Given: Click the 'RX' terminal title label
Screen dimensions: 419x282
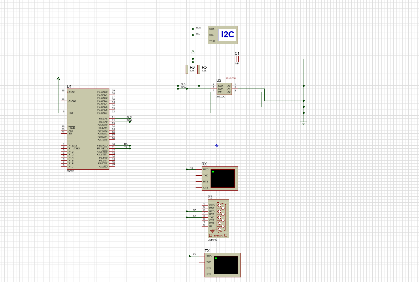Looking at the screenshot, I should pos(204,164).
